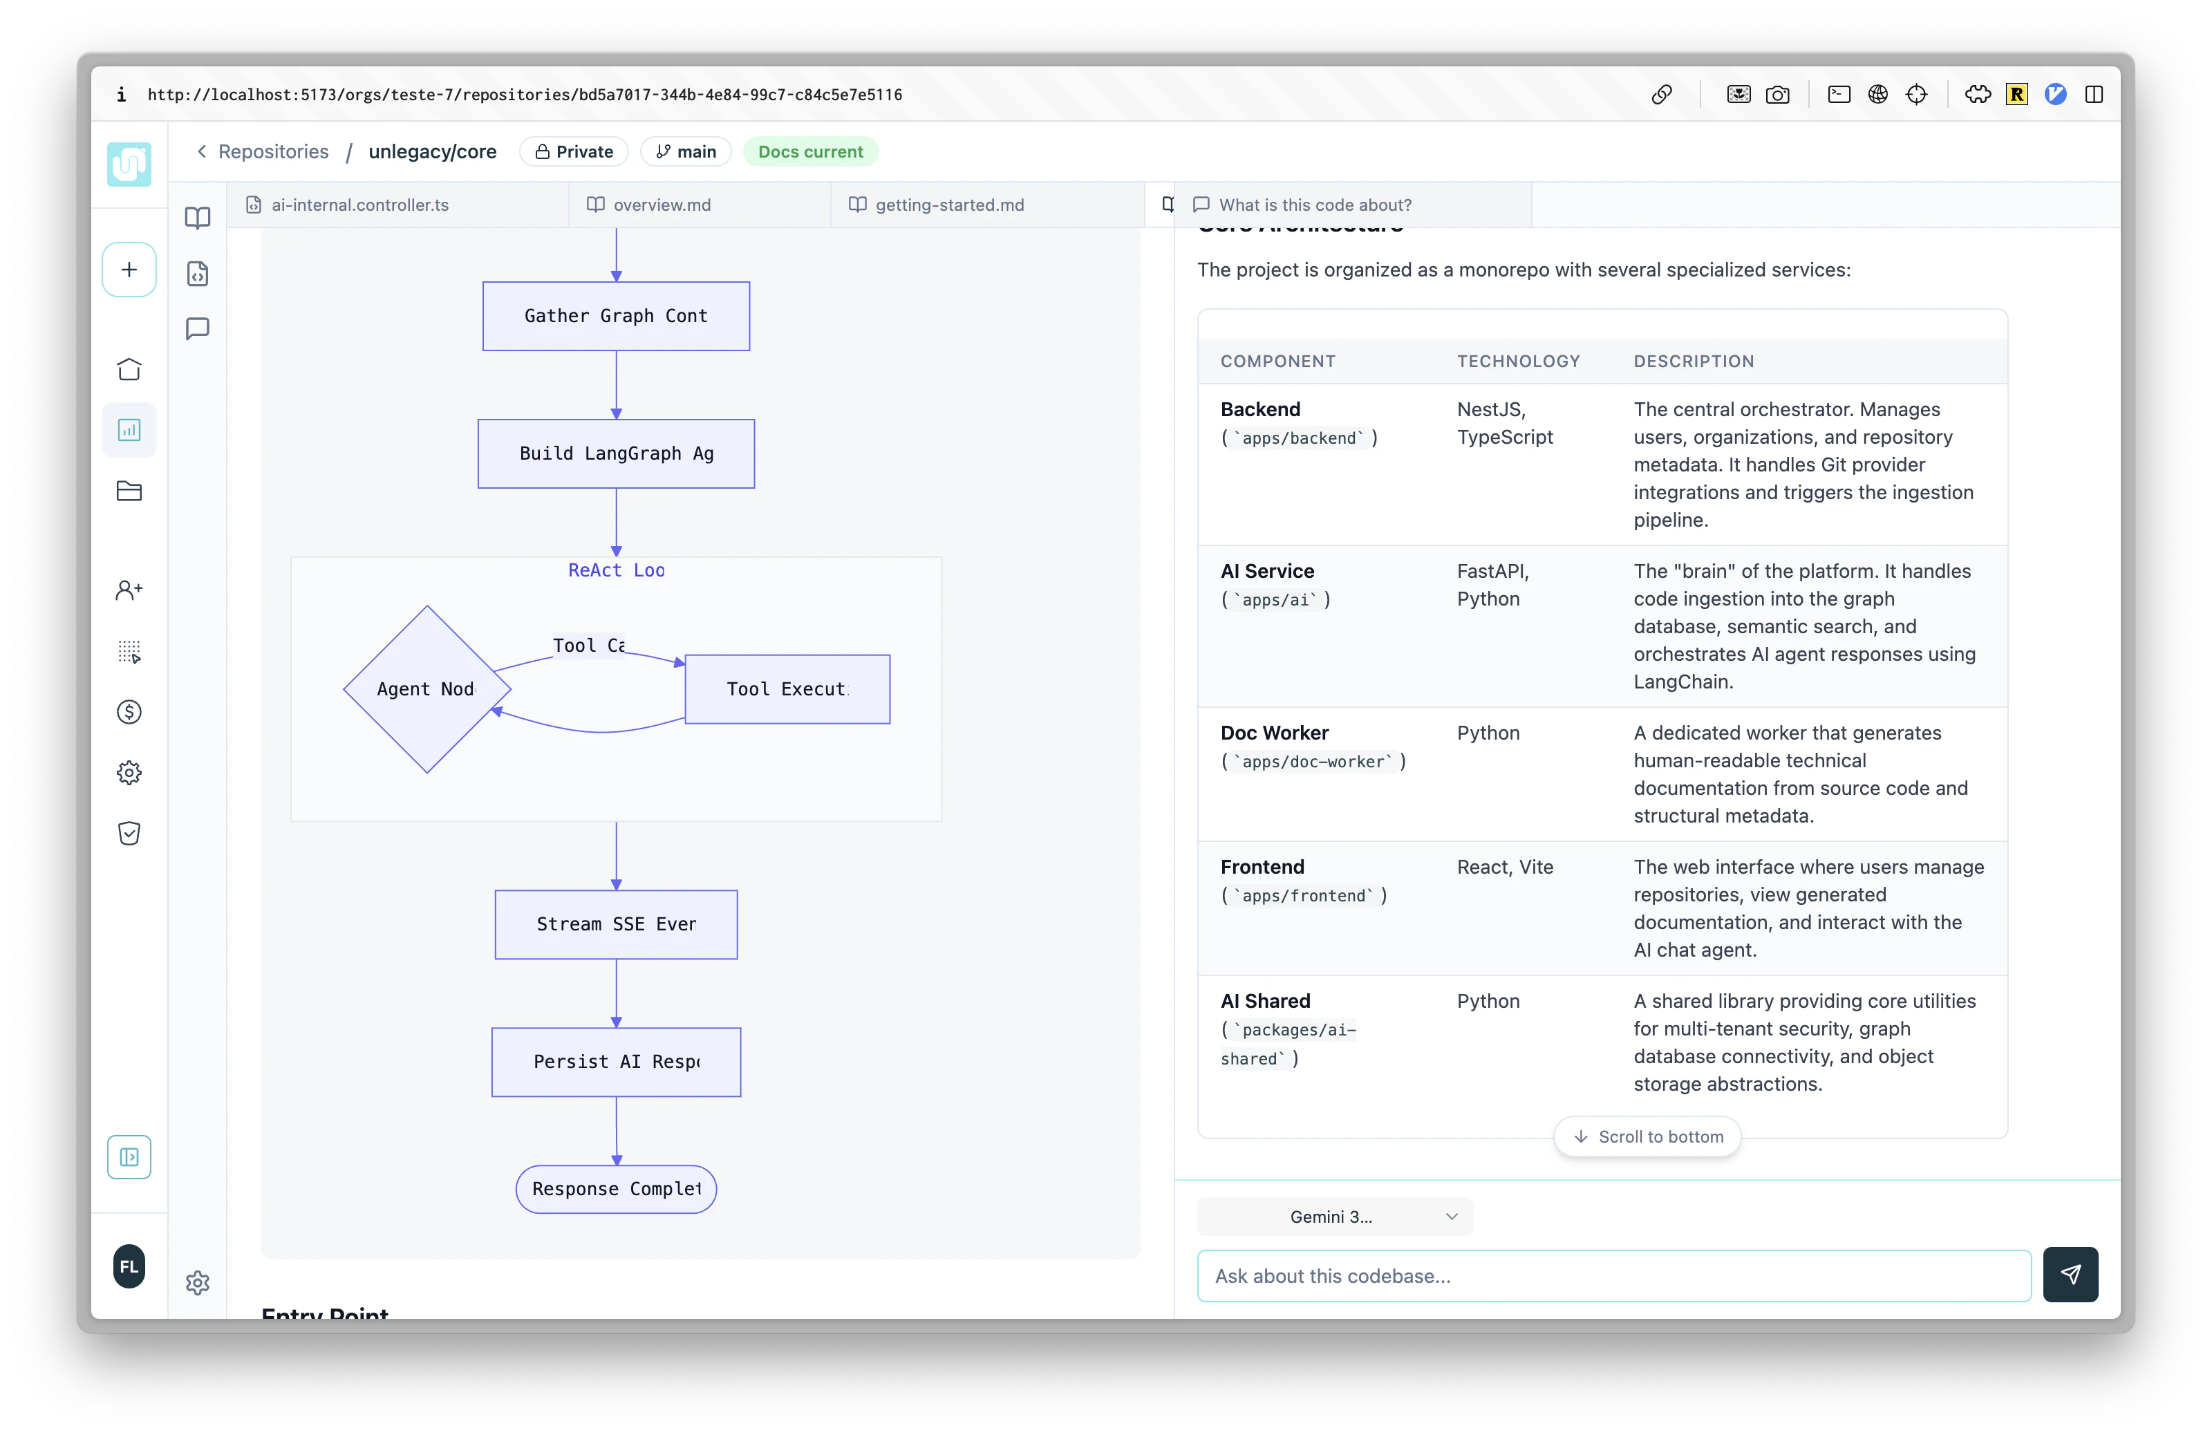Open the main branch selector
Screen dimensions: 2212x1435
pos(686,151)
